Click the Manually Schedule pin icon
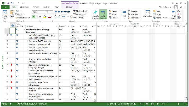189x107 pixels. click(95, 12)
